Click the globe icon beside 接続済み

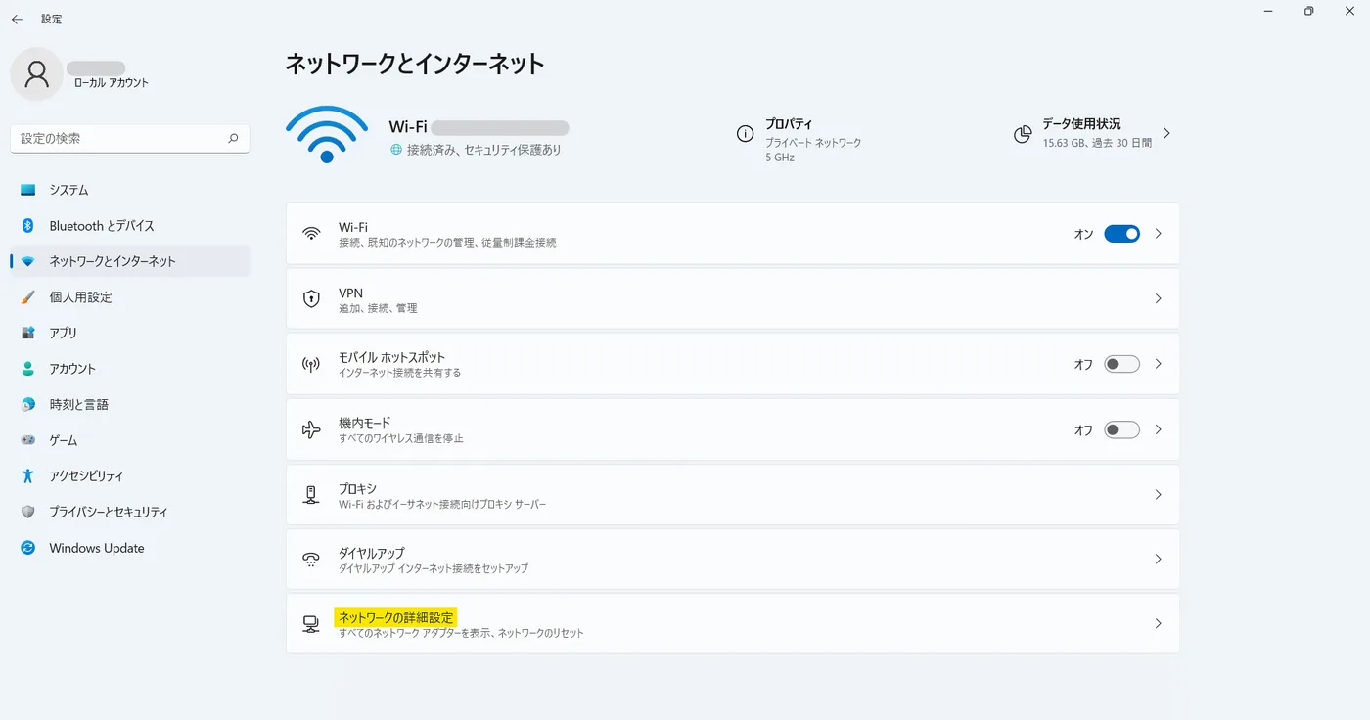click(396, 150)
